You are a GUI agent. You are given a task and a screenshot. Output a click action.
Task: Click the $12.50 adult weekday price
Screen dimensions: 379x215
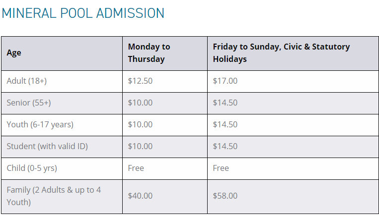pos(140,81)
